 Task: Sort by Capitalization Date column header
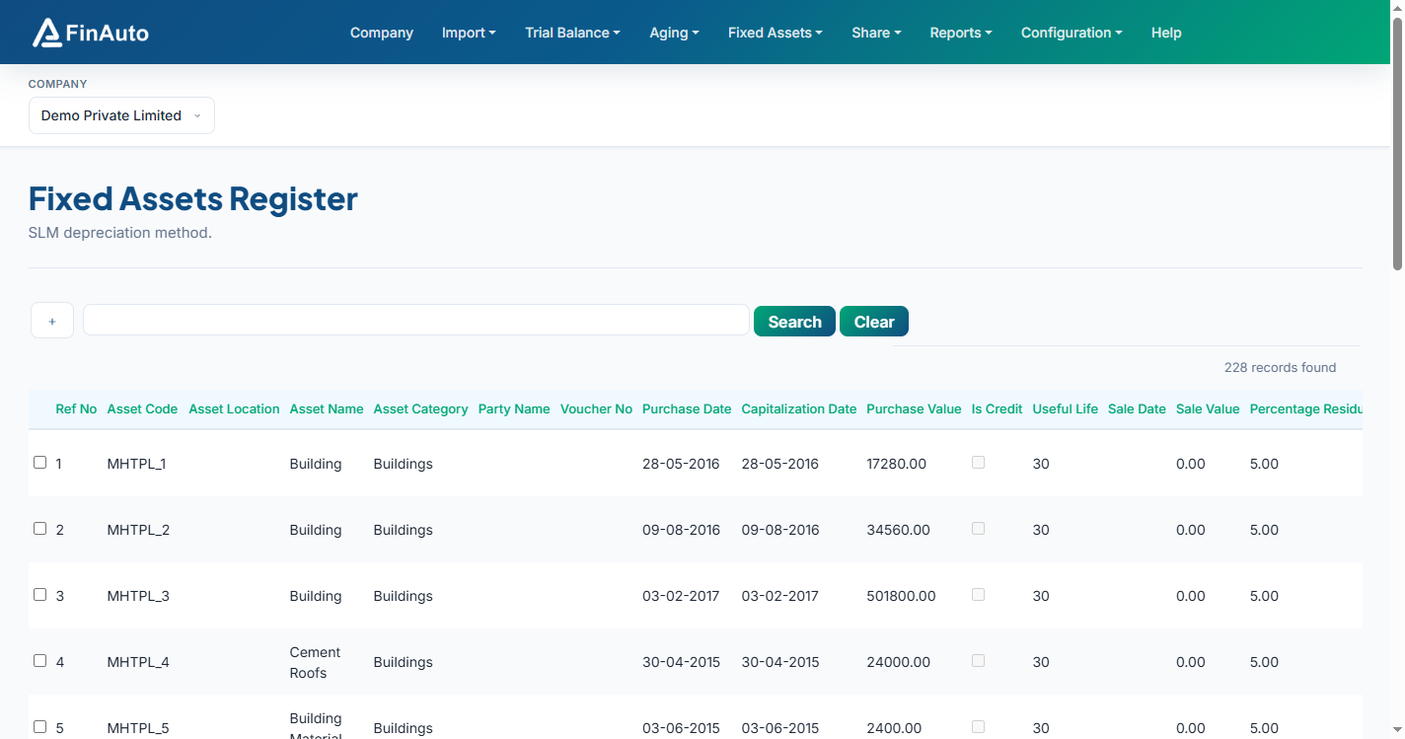point(799,408)
